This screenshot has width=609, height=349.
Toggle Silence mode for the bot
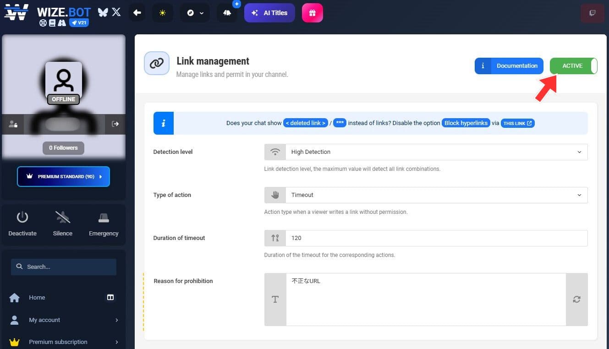point(63,224)
